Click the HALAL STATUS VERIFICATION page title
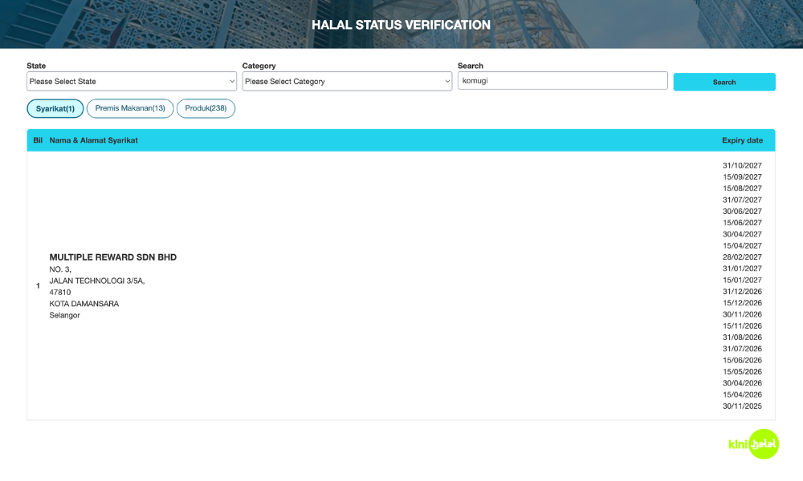Screen dimensions: 803x481 coord(401,25)
